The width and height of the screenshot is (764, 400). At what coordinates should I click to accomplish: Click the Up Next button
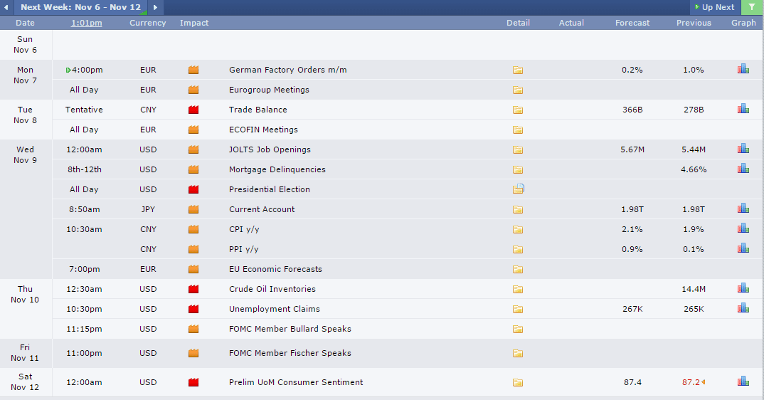(x=715, y=7)
